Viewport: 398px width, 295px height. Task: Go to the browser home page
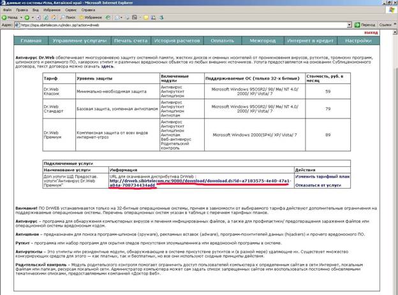click(x=54, y=17)
